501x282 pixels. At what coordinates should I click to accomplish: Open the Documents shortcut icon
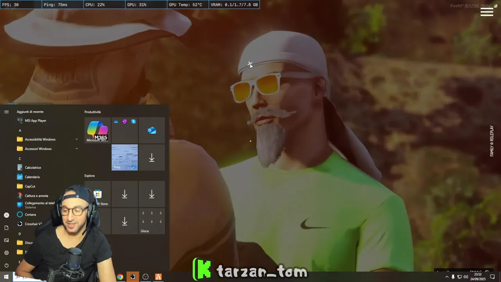pyautogui.click(x=6, y=228)
